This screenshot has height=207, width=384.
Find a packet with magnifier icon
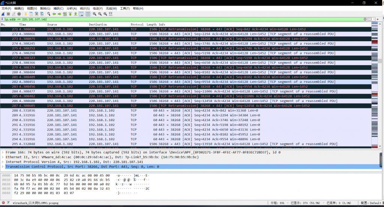click(49, 14)
